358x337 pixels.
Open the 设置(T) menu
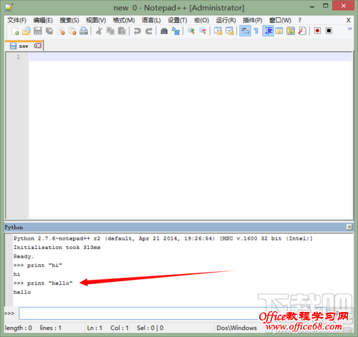click(178, 20)
